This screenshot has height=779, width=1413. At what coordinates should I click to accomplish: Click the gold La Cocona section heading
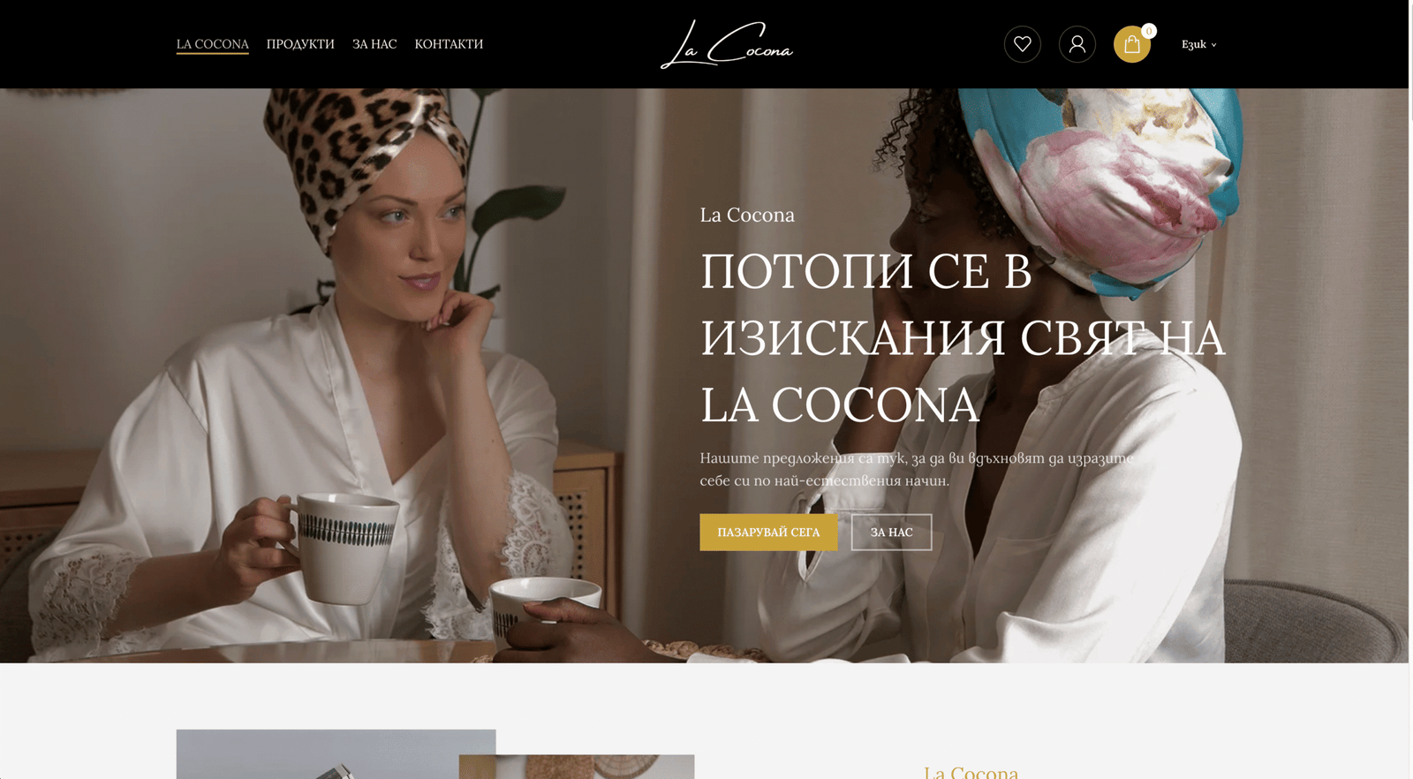coord(971,772)
